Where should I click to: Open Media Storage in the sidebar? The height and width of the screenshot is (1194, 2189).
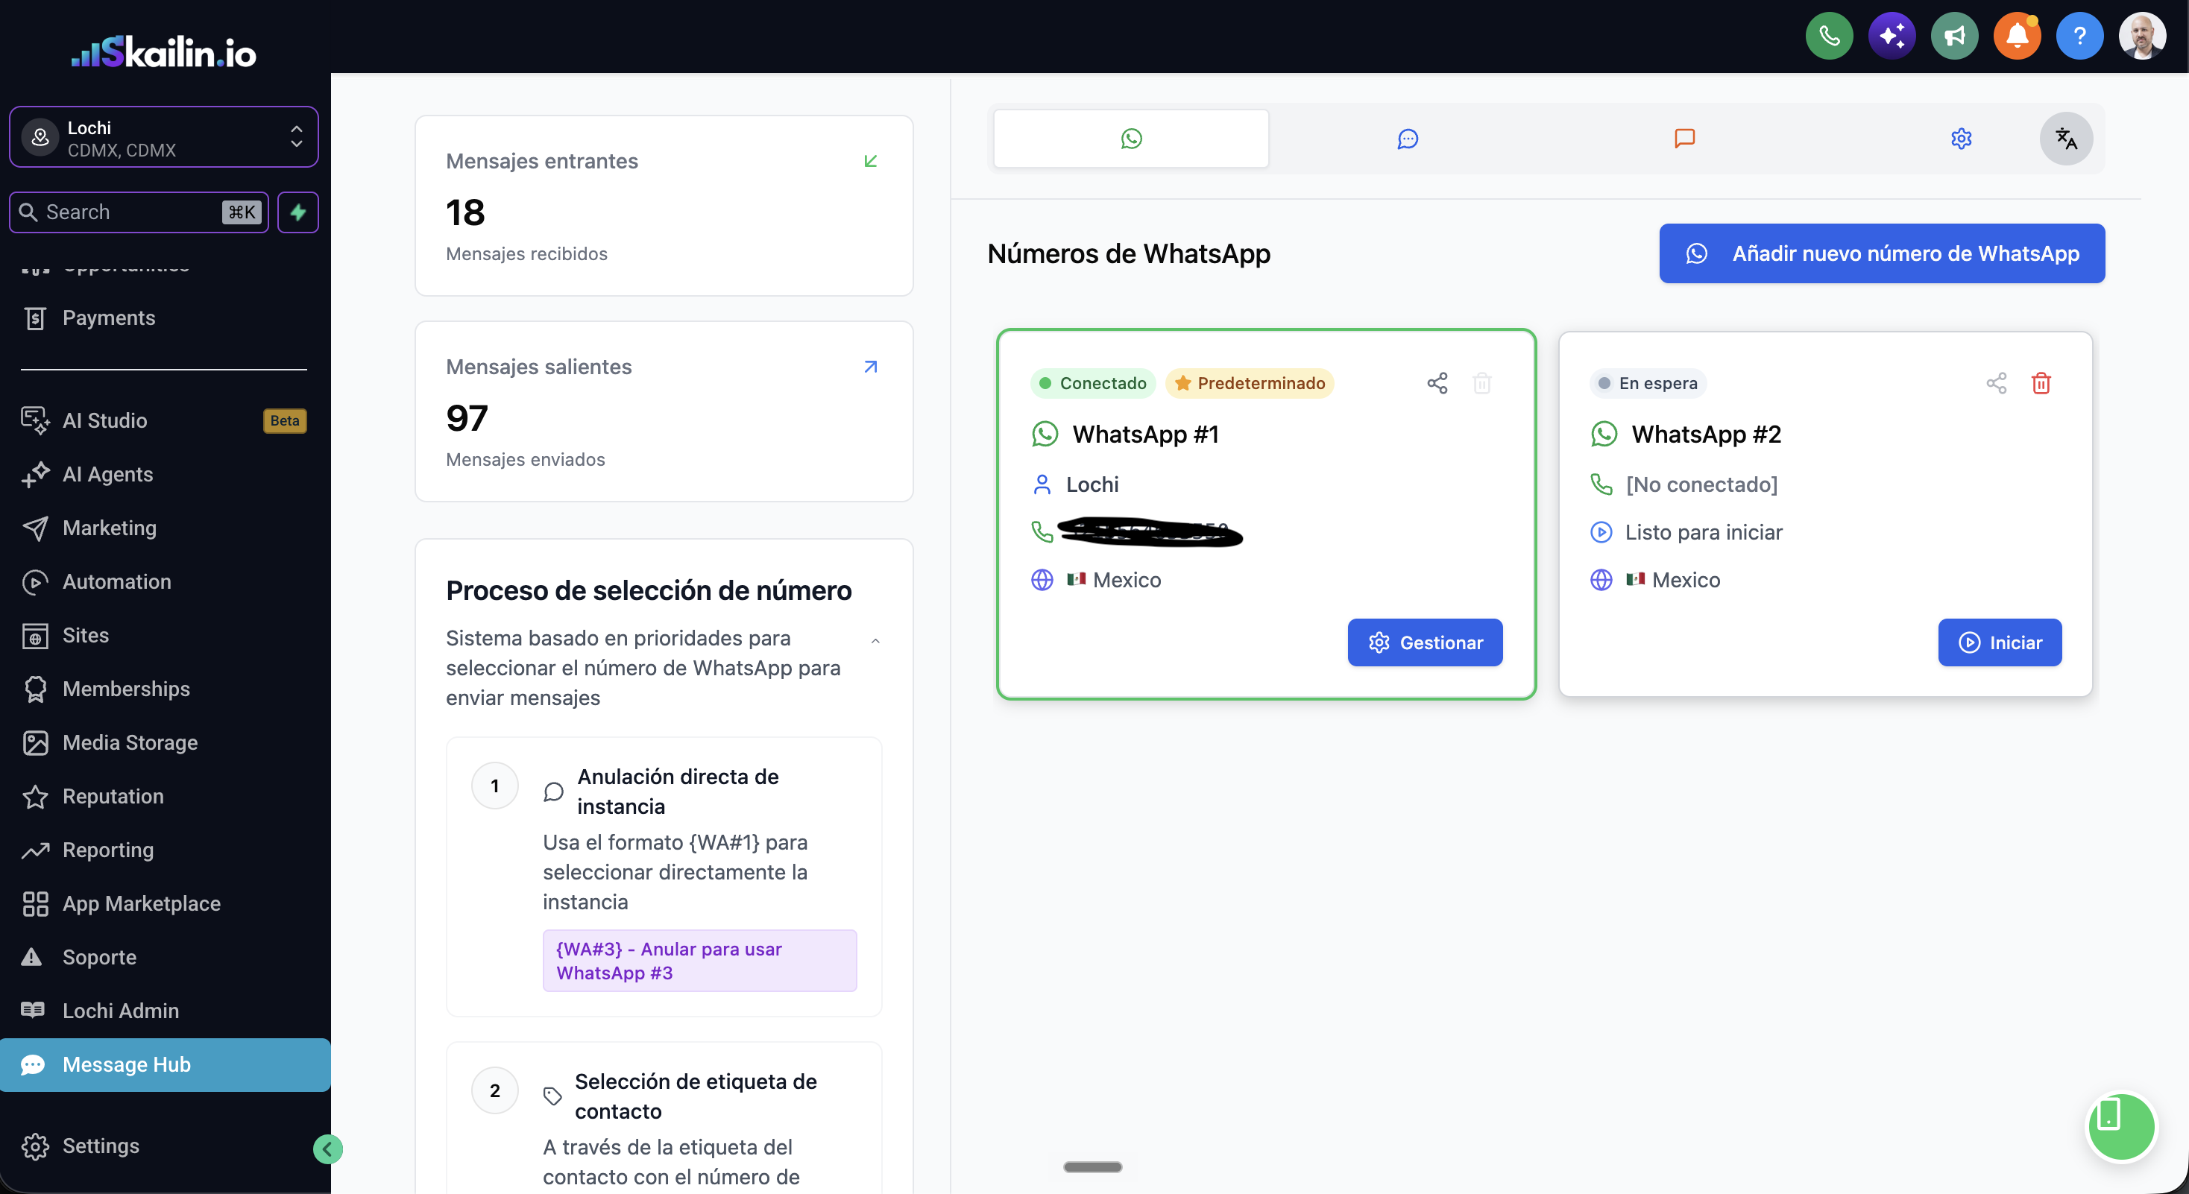click(x=164, y=742)
